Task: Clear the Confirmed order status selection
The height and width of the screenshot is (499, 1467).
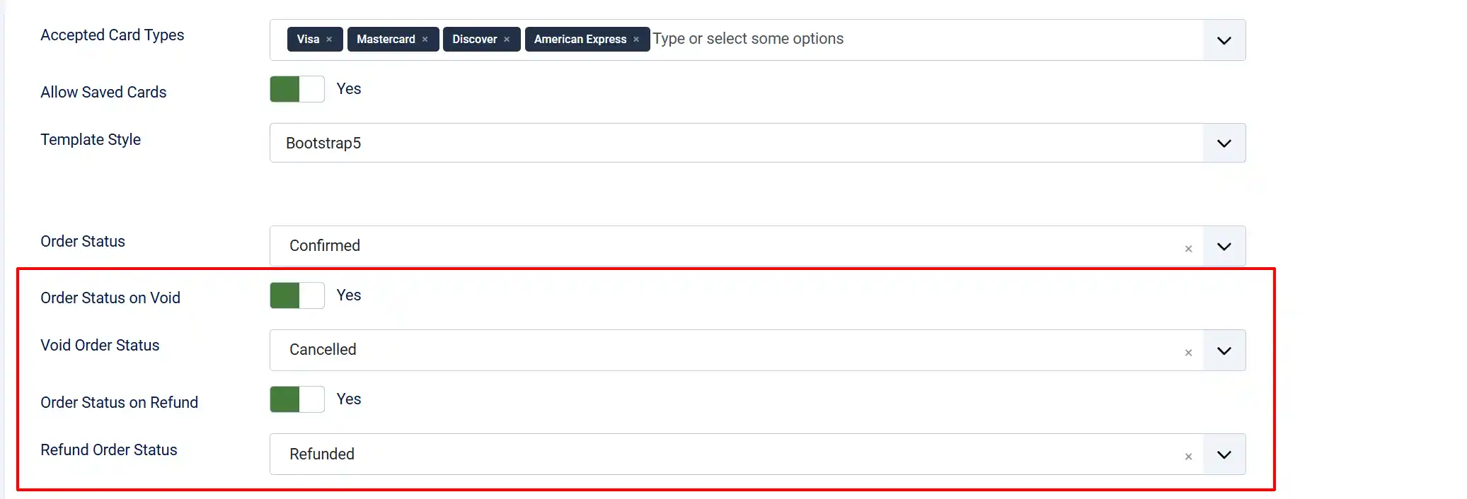Action: tap(1188, 249)
